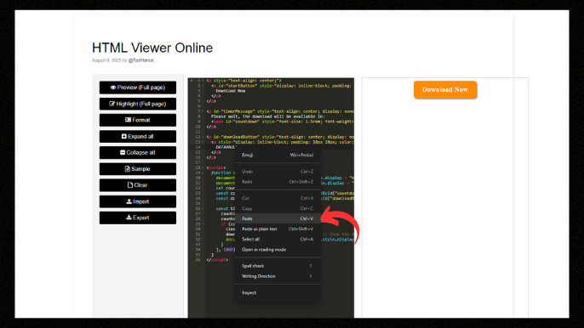Click the file icon on Sample button
The height and width of the screenshot is (328, 584).
tap(128, 169)
